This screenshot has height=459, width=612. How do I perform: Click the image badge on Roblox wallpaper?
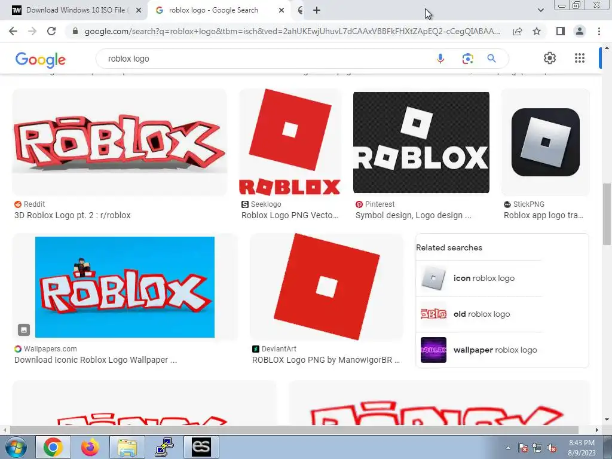pos(24,330)
